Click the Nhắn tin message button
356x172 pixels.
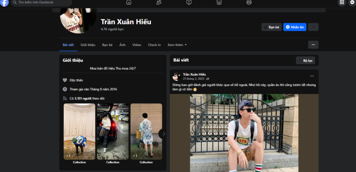point(294,27)
